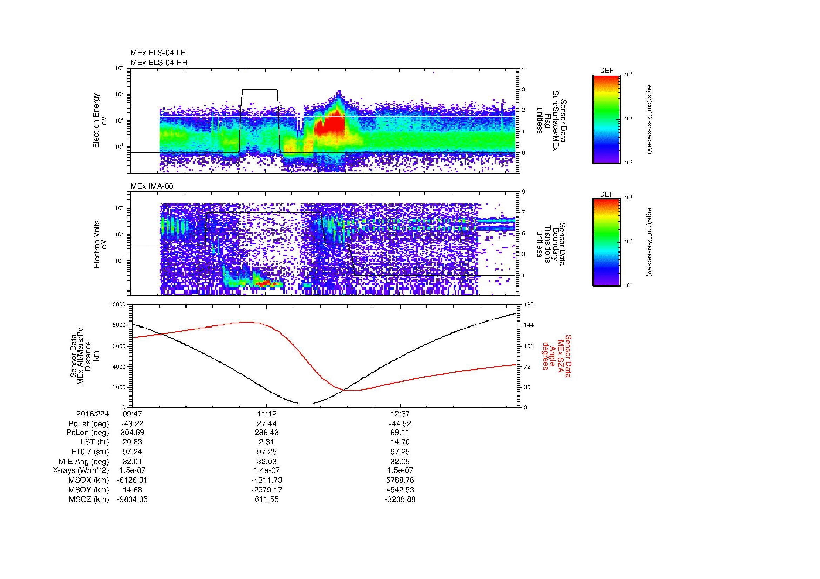Click LST value '2.31'
The height and width of the screenshot is (579, 820).
(267, 442)
